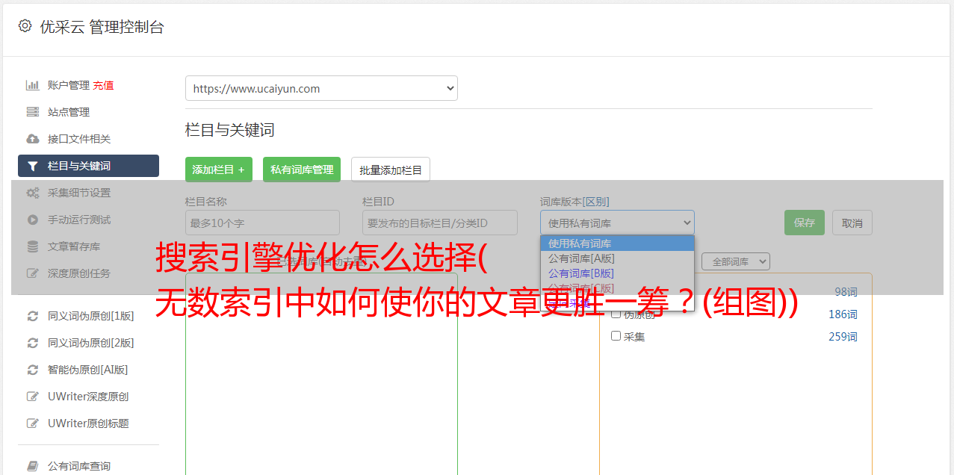Click the 批量添加栏目 button
954x475 pixels.
(x=391, y=170)
